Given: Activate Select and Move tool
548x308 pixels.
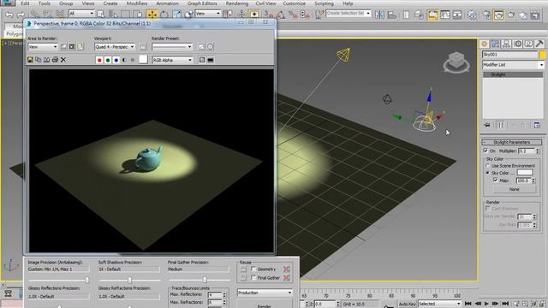Looking at the screenshot, I should click(x=152, y=15).
